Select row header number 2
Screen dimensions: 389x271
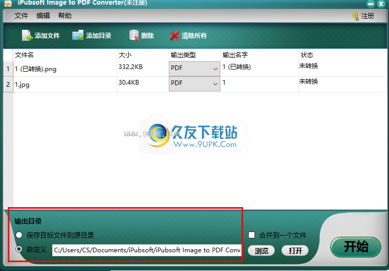coord(8,84)
